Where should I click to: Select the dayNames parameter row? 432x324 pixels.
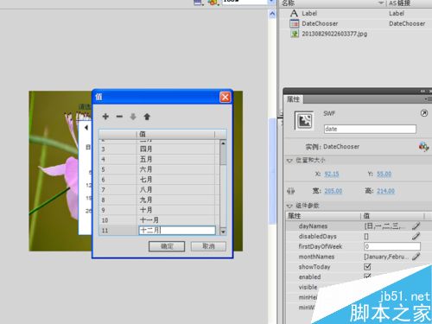359,226
